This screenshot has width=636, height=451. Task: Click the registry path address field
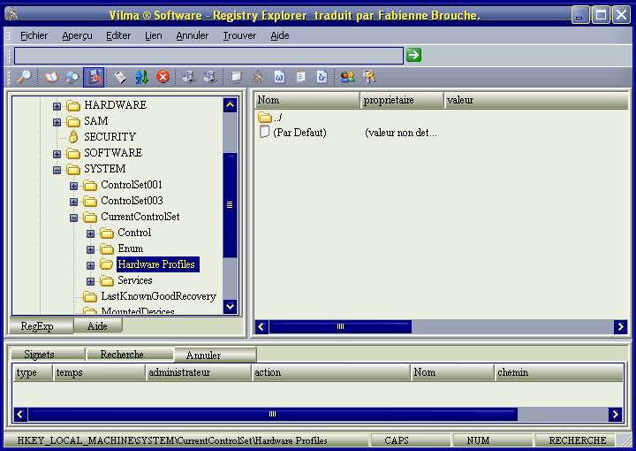coord(208,56)
